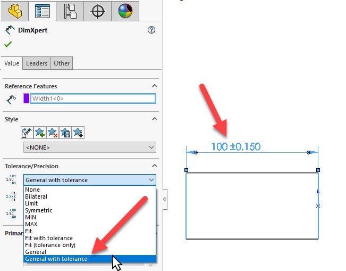
Task: Select the Value tab
Action: (x=12, y=63)
